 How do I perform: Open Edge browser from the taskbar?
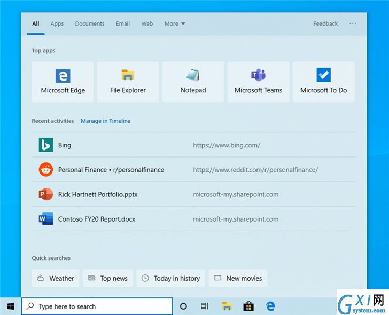click(x=270, y=306)
